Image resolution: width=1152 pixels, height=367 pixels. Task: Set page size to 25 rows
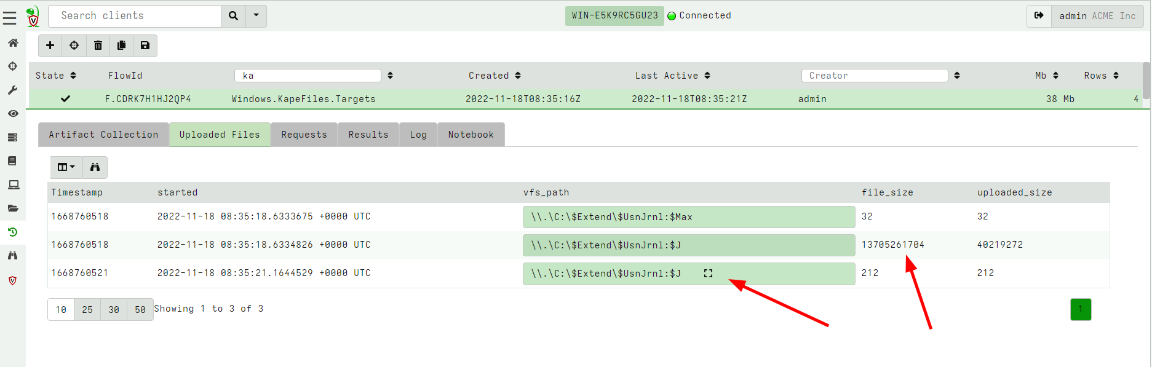pos(87,310)
